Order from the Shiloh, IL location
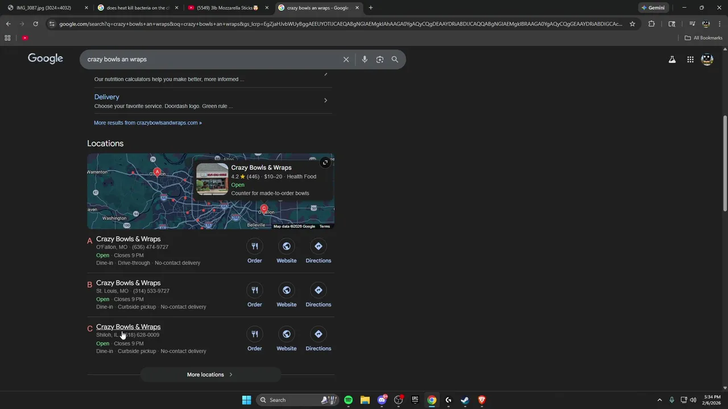Screen dimensions: 728x409 [x=255, y=339]
